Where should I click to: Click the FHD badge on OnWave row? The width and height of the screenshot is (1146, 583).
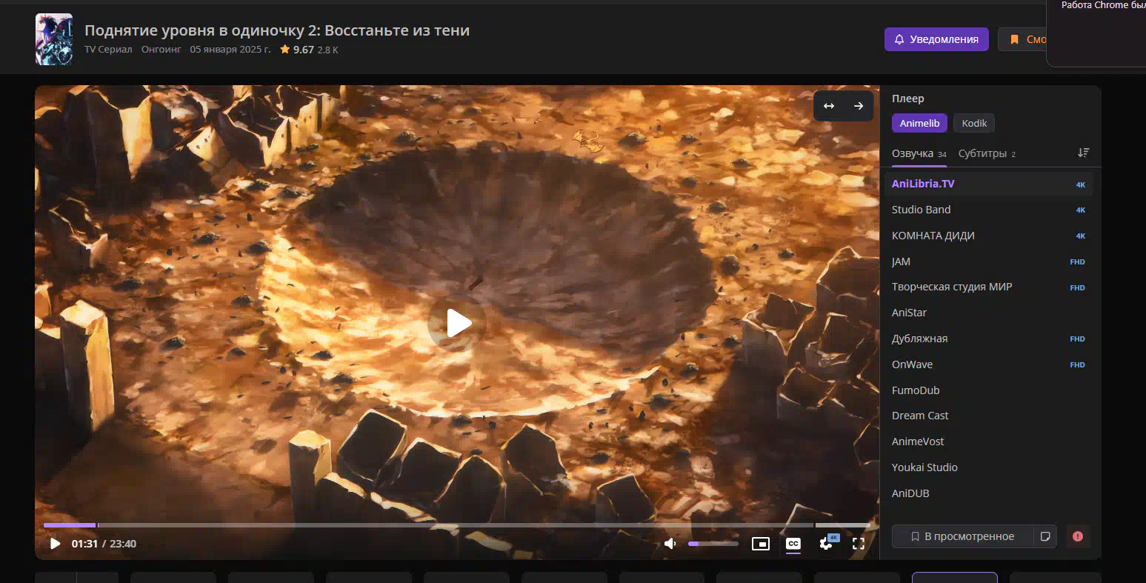coord(1077,364)
